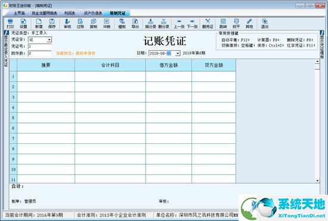328x221 pixels.
Task: Click 借方金额 cell in row 2
Action: pyautogui.click(x=169, y=87)
